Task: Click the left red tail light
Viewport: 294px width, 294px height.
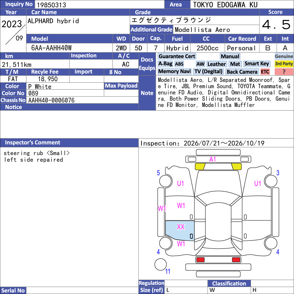Action: (x=200, y=260)
